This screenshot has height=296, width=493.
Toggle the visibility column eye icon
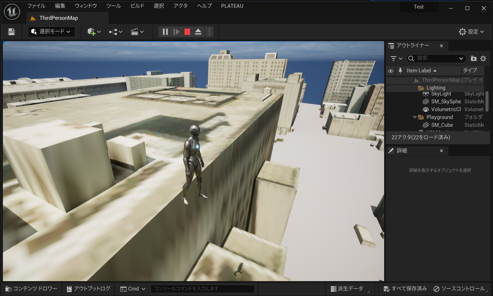pyautogui.click(x=391, y=71)
